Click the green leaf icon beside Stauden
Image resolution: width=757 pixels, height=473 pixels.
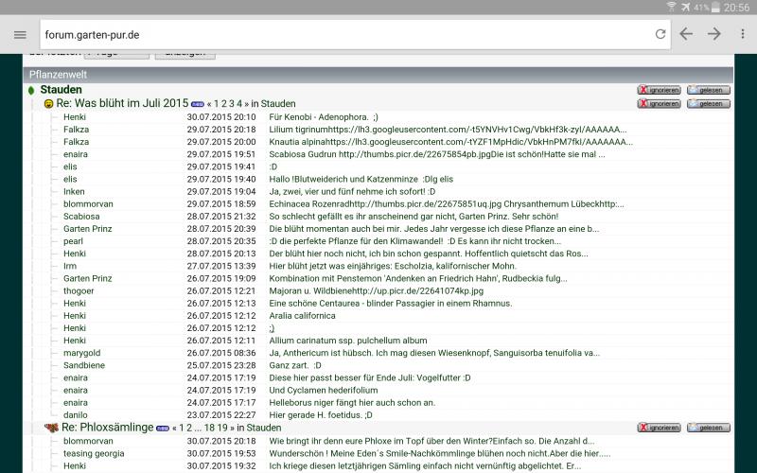31,90
